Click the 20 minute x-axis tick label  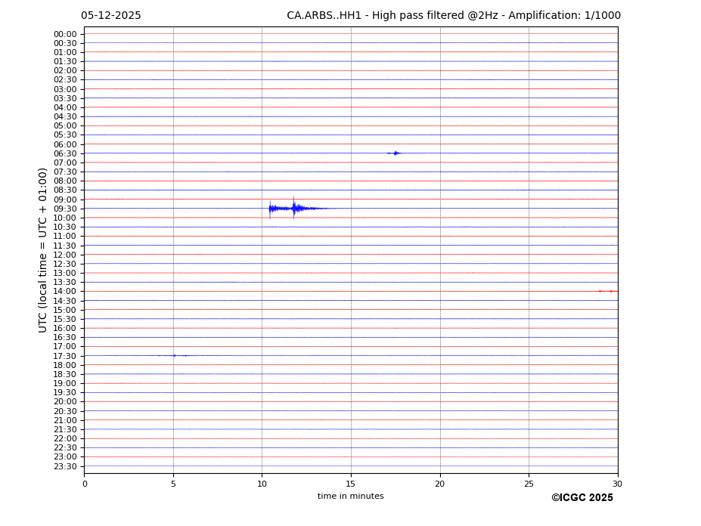[439, 484]
